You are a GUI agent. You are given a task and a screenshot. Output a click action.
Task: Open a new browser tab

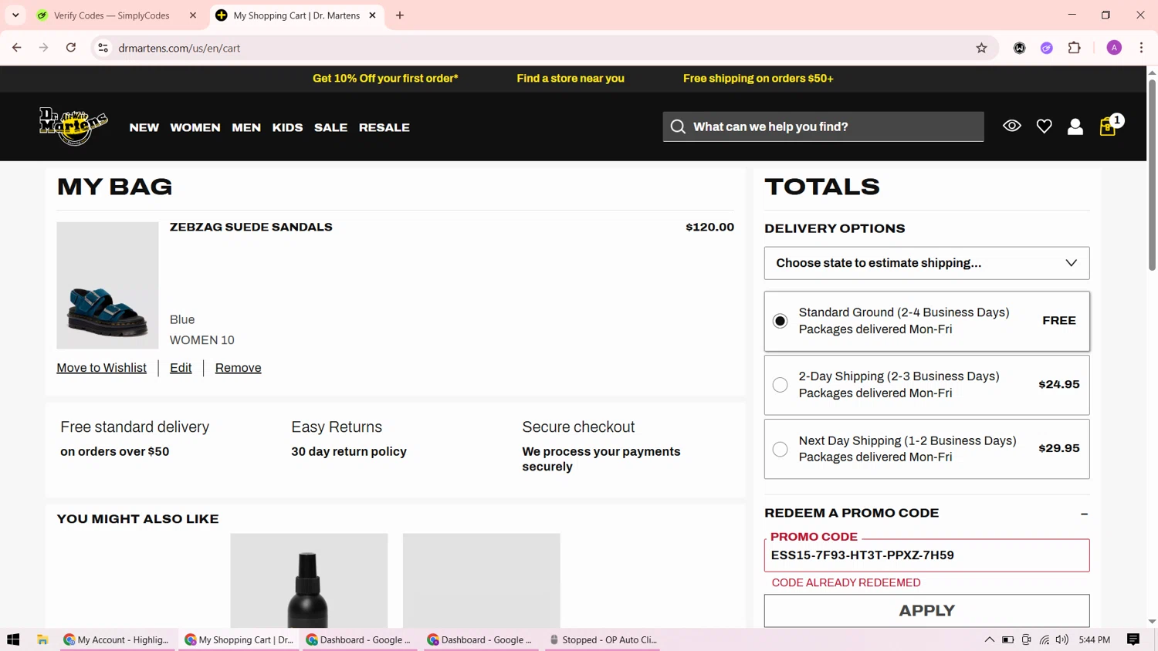tap(400, 15)
